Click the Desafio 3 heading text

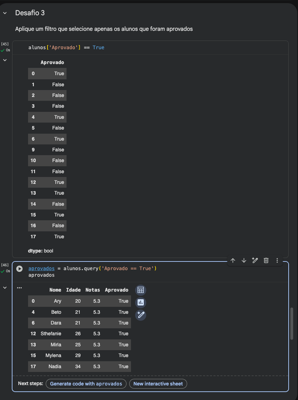[x=30, y=13]
